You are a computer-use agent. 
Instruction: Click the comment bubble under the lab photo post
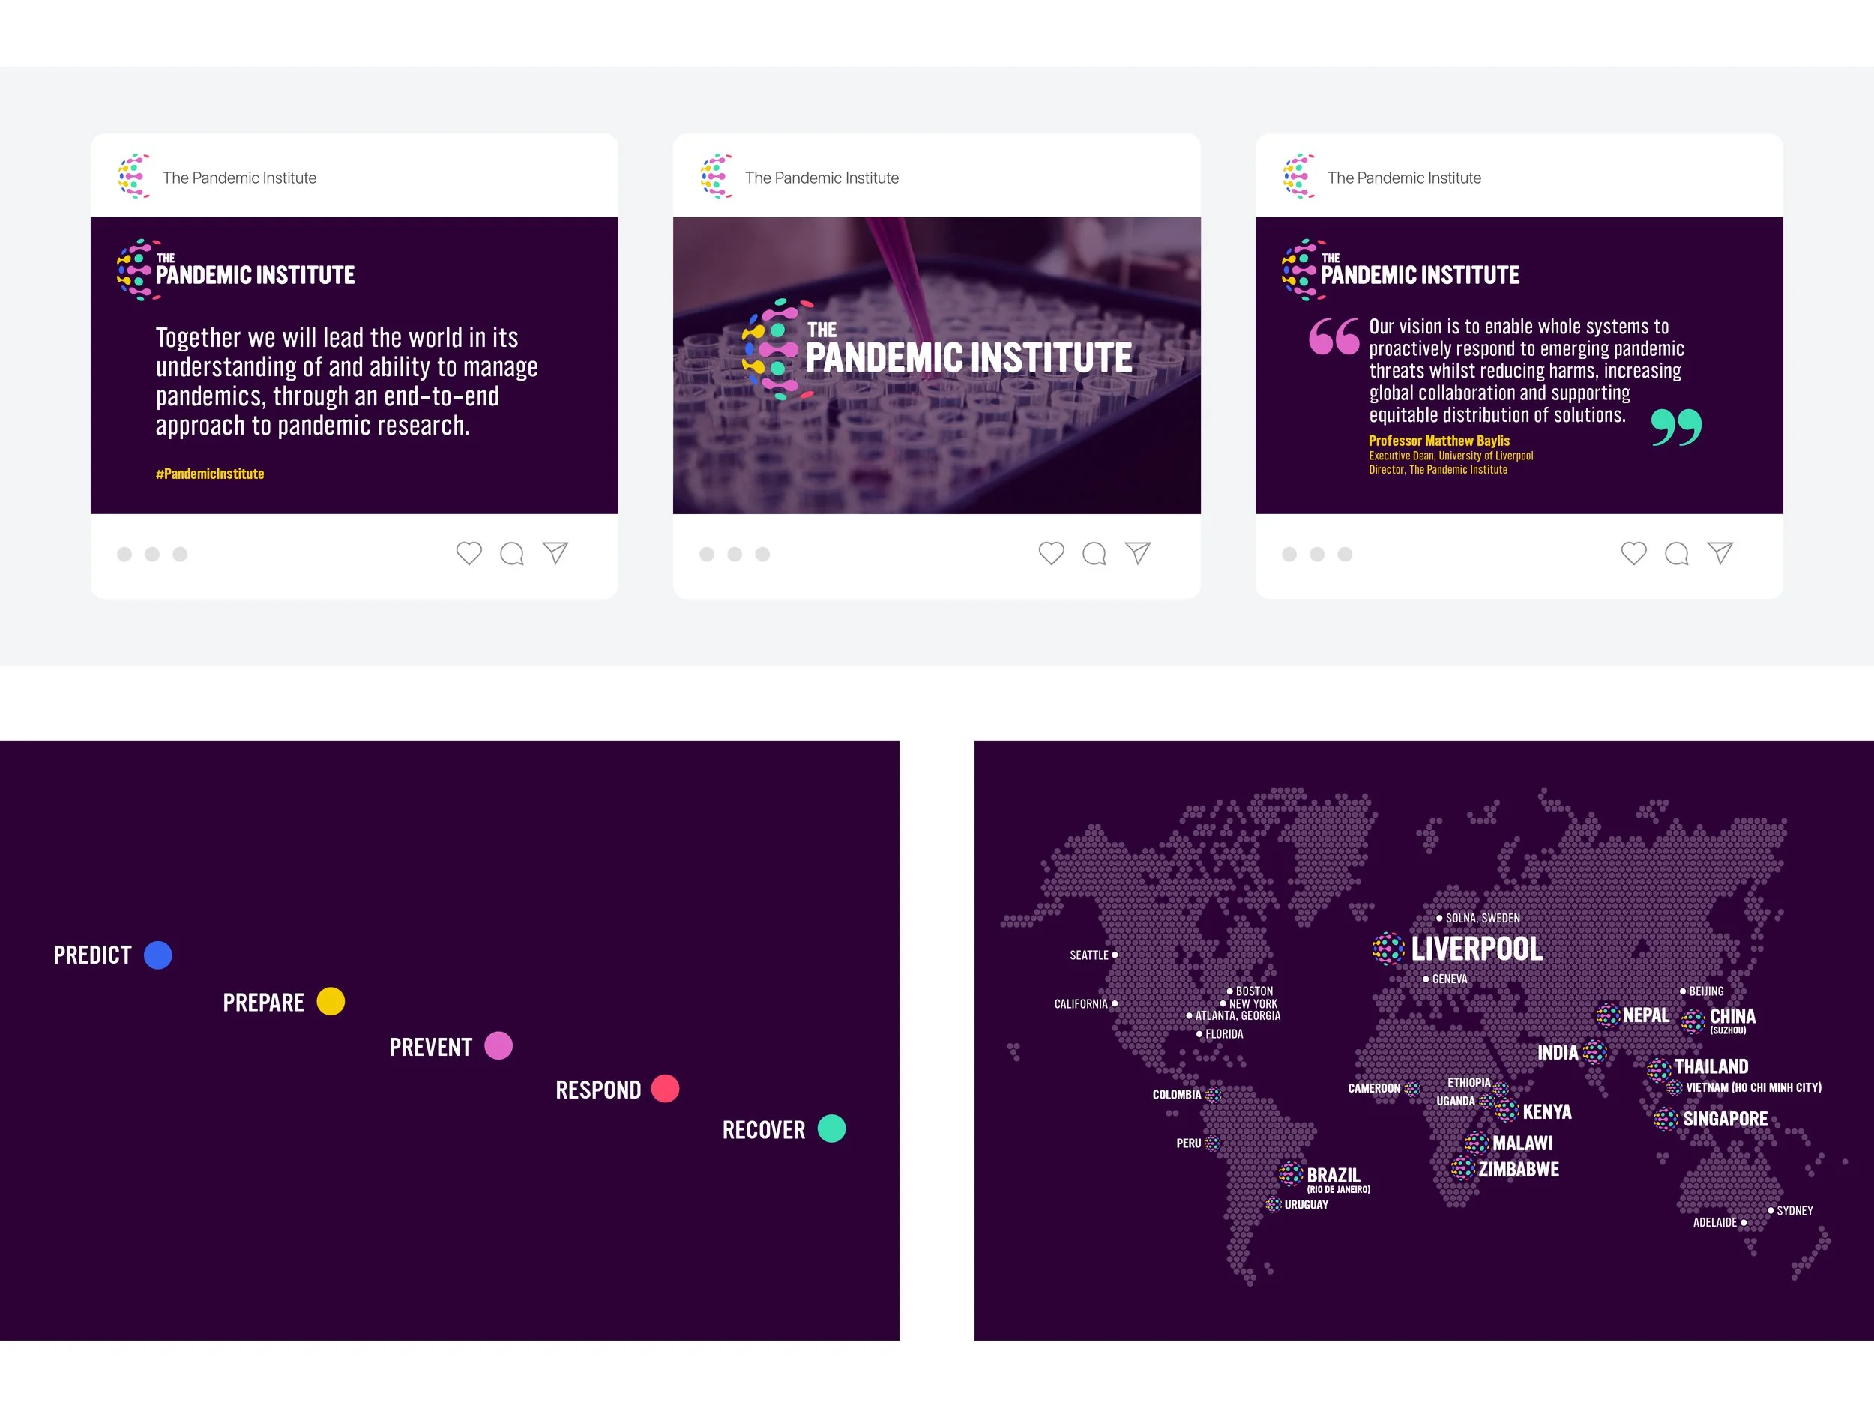tap(1094, 553)
